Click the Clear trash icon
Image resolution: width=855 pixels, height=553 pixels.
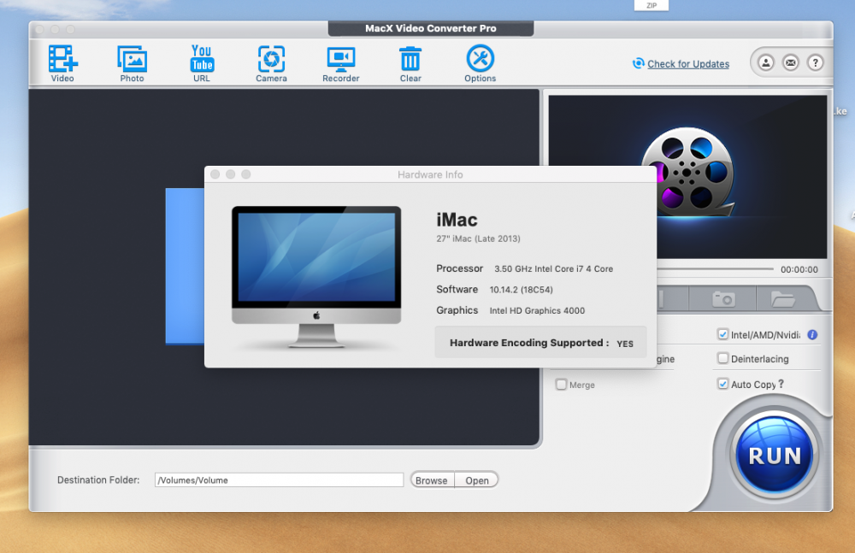[410, 63]
